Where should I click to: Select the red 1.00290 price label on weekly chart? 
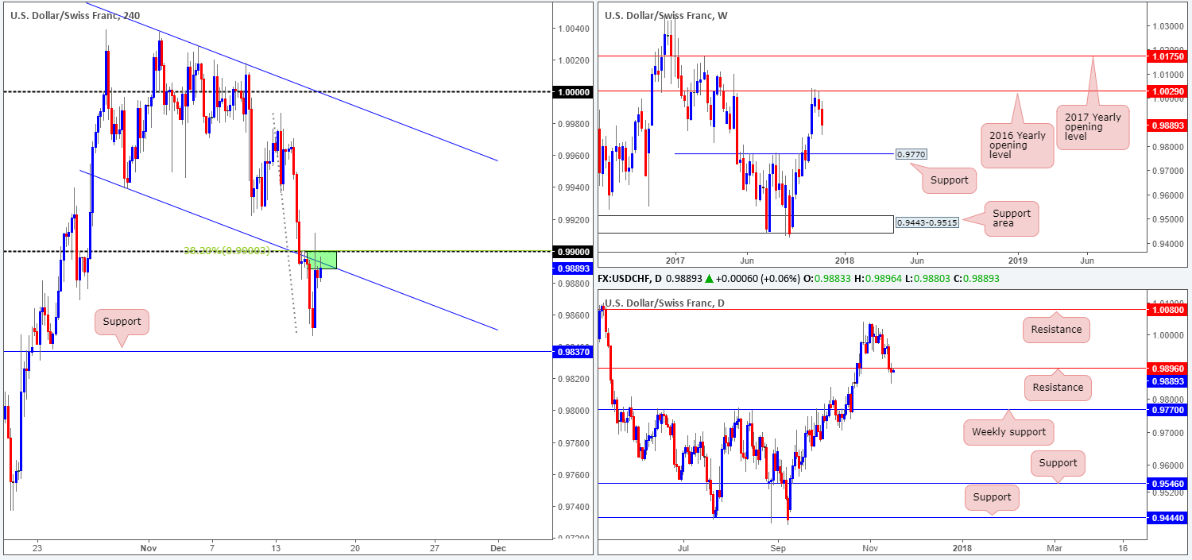coord(1169,91)
